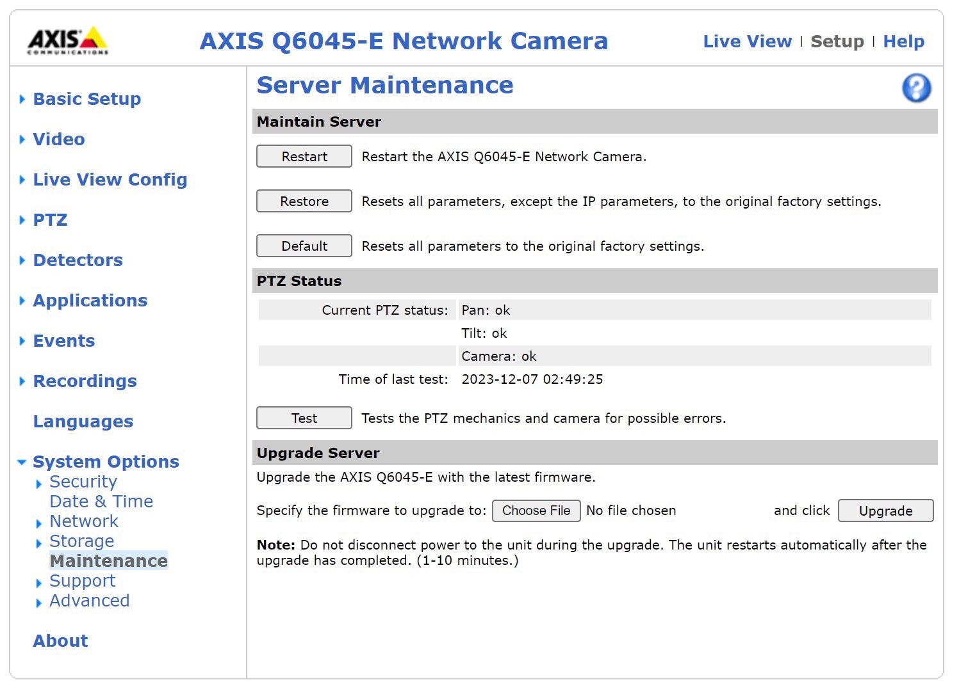
Task: Open Basic Setup section
Action: pyautogui.click(x=87, y=99)
